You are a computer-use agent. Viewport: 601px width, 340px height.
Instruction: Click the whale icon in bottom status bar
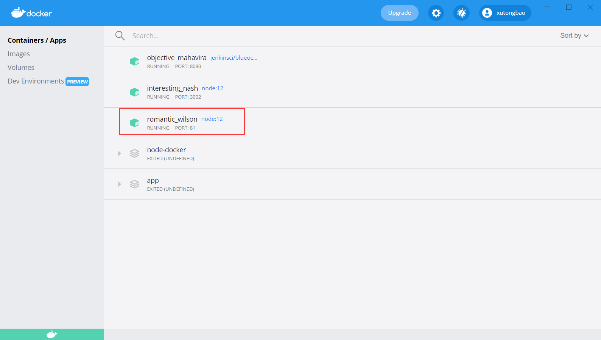(52, 334)
